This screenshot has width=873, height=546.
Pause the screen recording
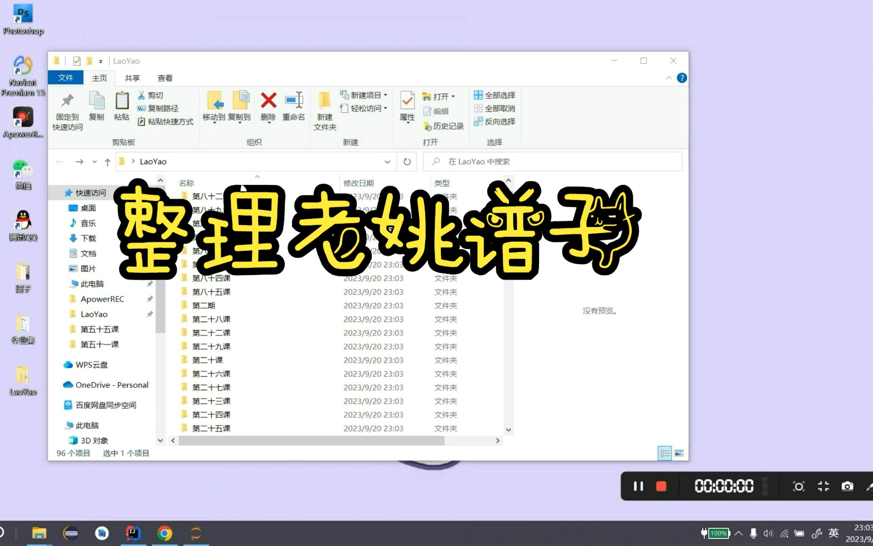pos(638,486)
